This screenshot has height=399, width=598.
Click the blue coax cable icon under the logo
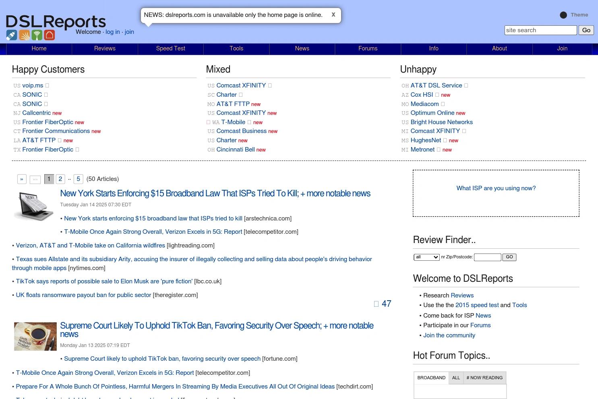pyautogui.click(x=11, y=35)
